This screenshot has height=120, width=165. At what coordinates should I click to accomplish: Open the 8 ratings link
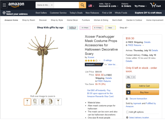[107, 60]
